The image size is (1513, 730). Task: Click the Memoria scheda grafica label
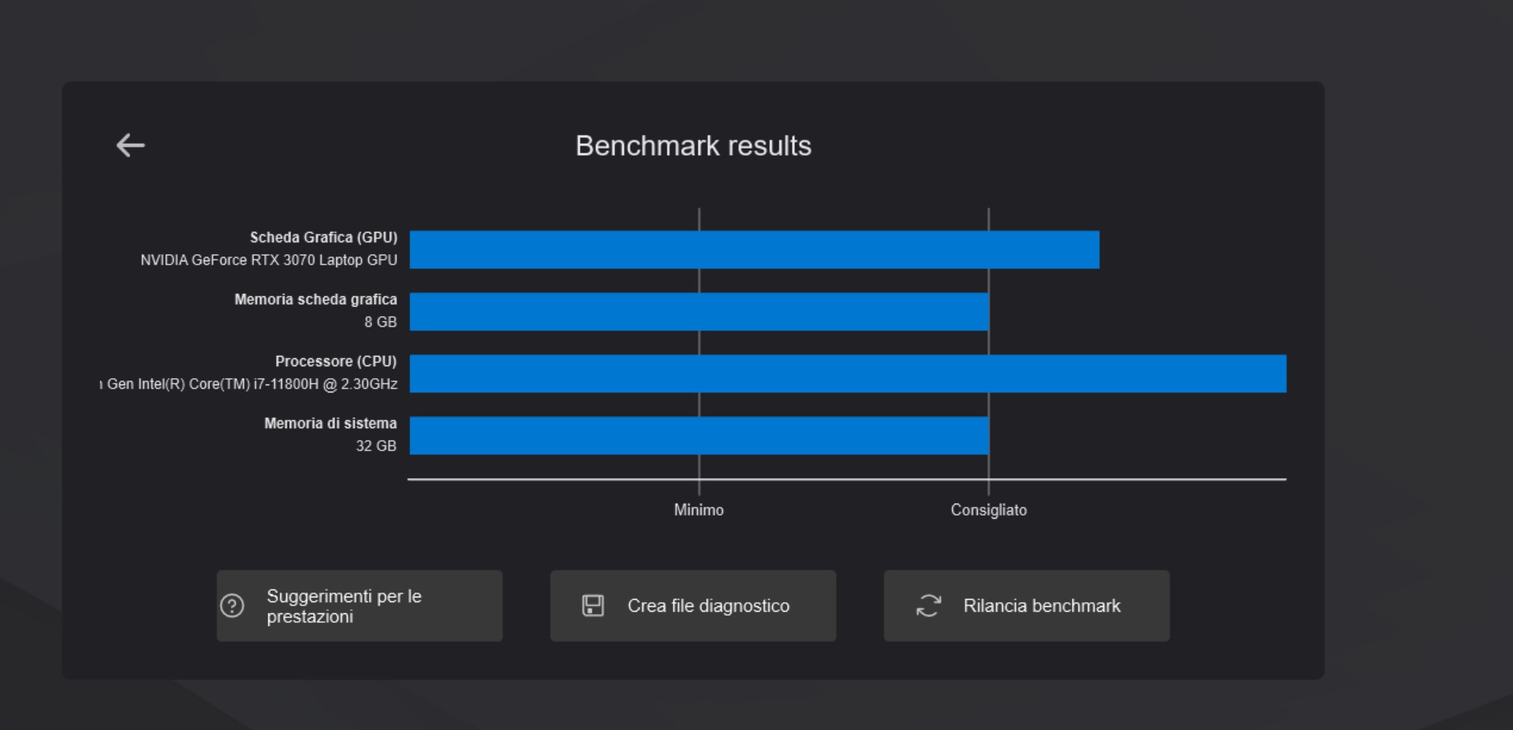pos(315,299)
